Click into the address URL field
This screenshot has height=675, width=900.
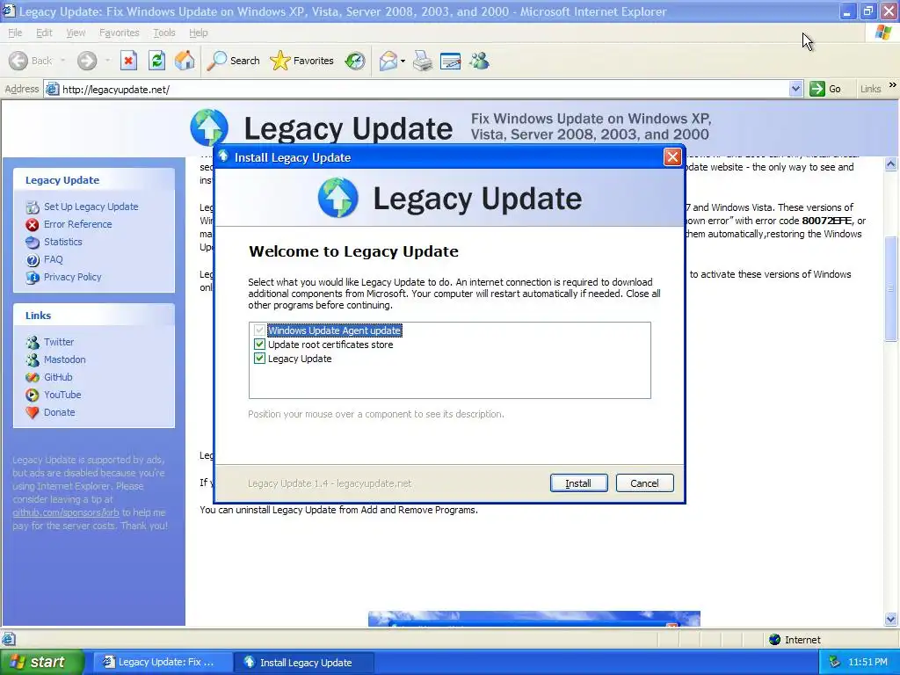[424, 89]
